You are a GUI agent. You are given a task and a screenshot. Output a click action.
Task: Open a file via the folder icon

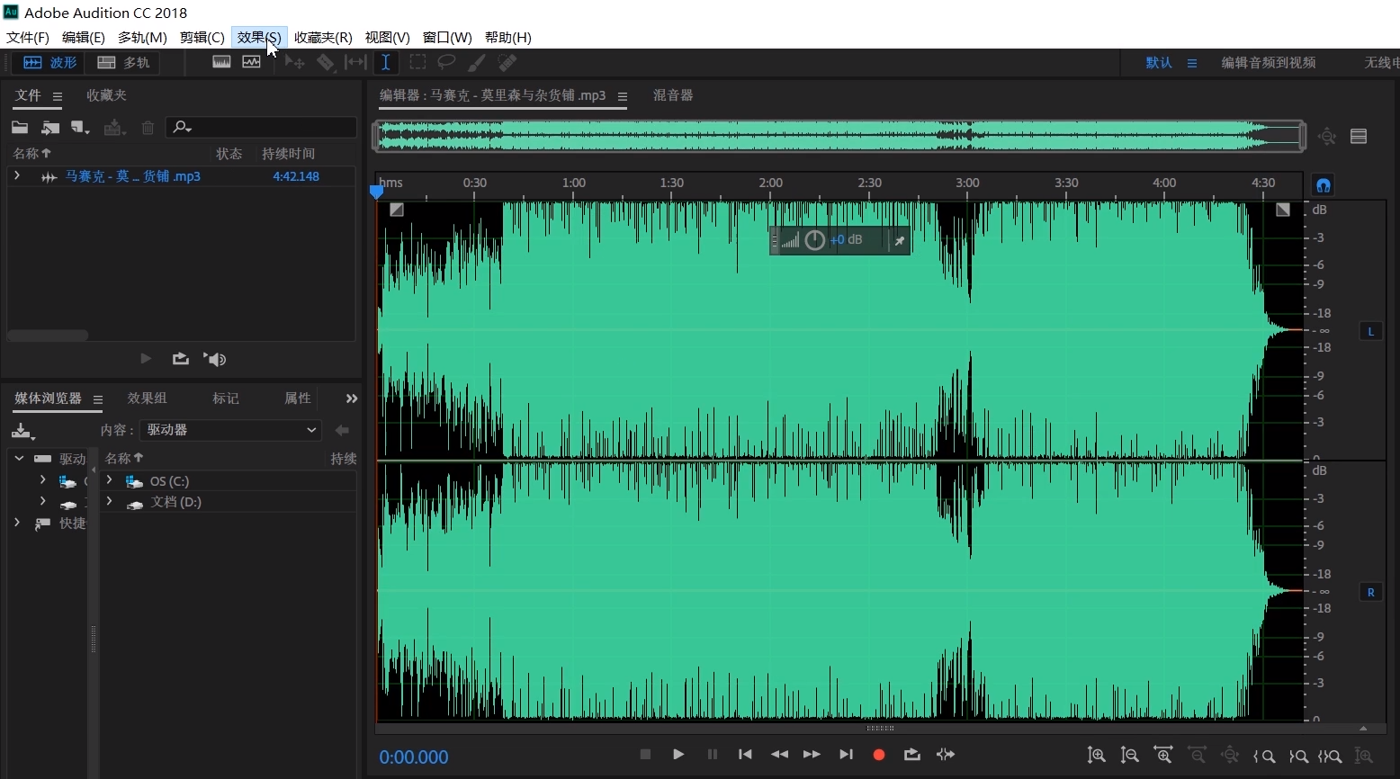click(x=19, y=127)
